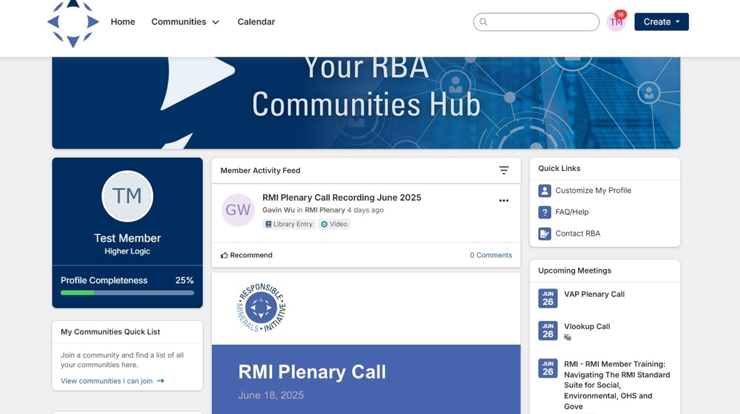This screenshot has height=414, width=740.
Task: Click the magnifier icon in search box
Action: pos(483,22)
